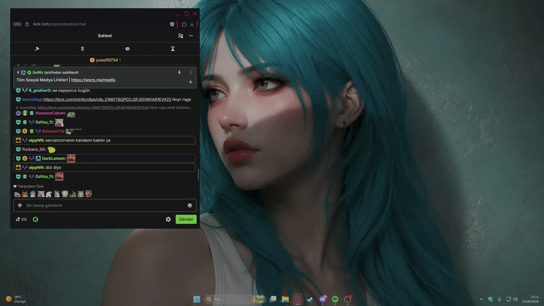
Task: Click the site security lock icon
Action: (x=27, y=24)
